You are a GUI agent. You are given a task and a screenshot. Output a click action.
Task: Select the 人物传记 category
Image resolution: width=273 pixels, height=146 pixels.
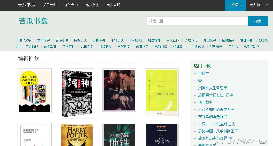click(191, 40)
